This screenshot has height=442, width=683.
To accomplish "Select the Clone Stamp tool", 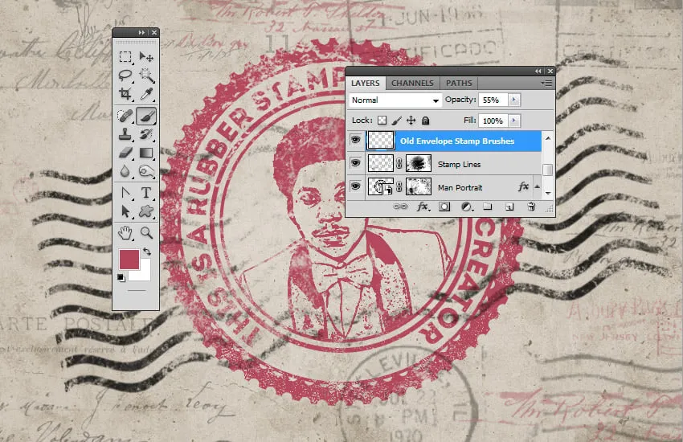I will coord(125,133).
